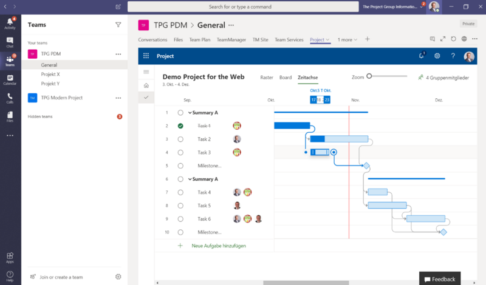Viewport: 486px width, 285px height.
Task: Click the checkmark icon in the Project side rail
Action: click(x=146, y=97)
